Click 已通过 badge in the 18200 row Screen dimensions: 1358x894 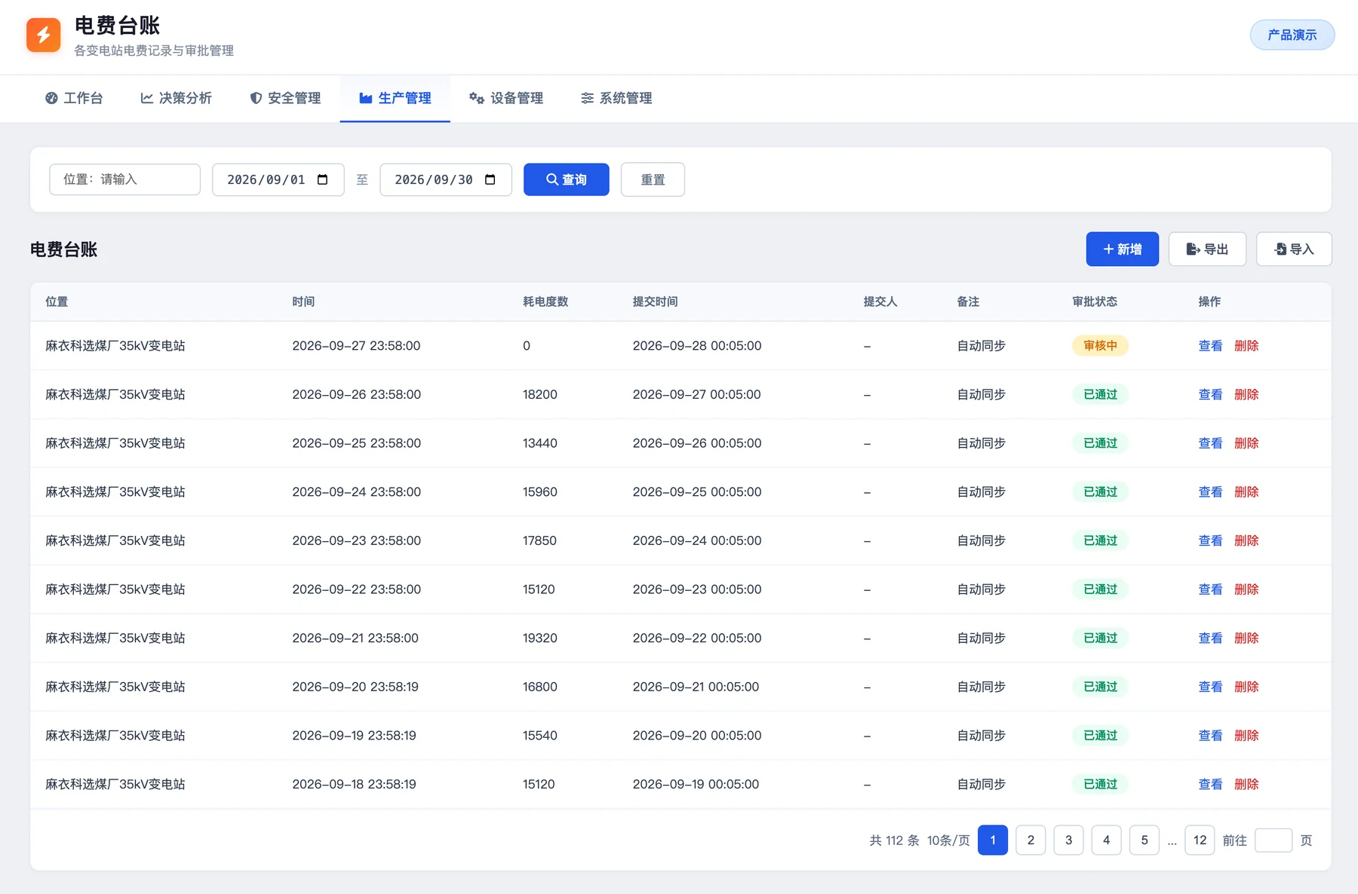pos(1100,394)
